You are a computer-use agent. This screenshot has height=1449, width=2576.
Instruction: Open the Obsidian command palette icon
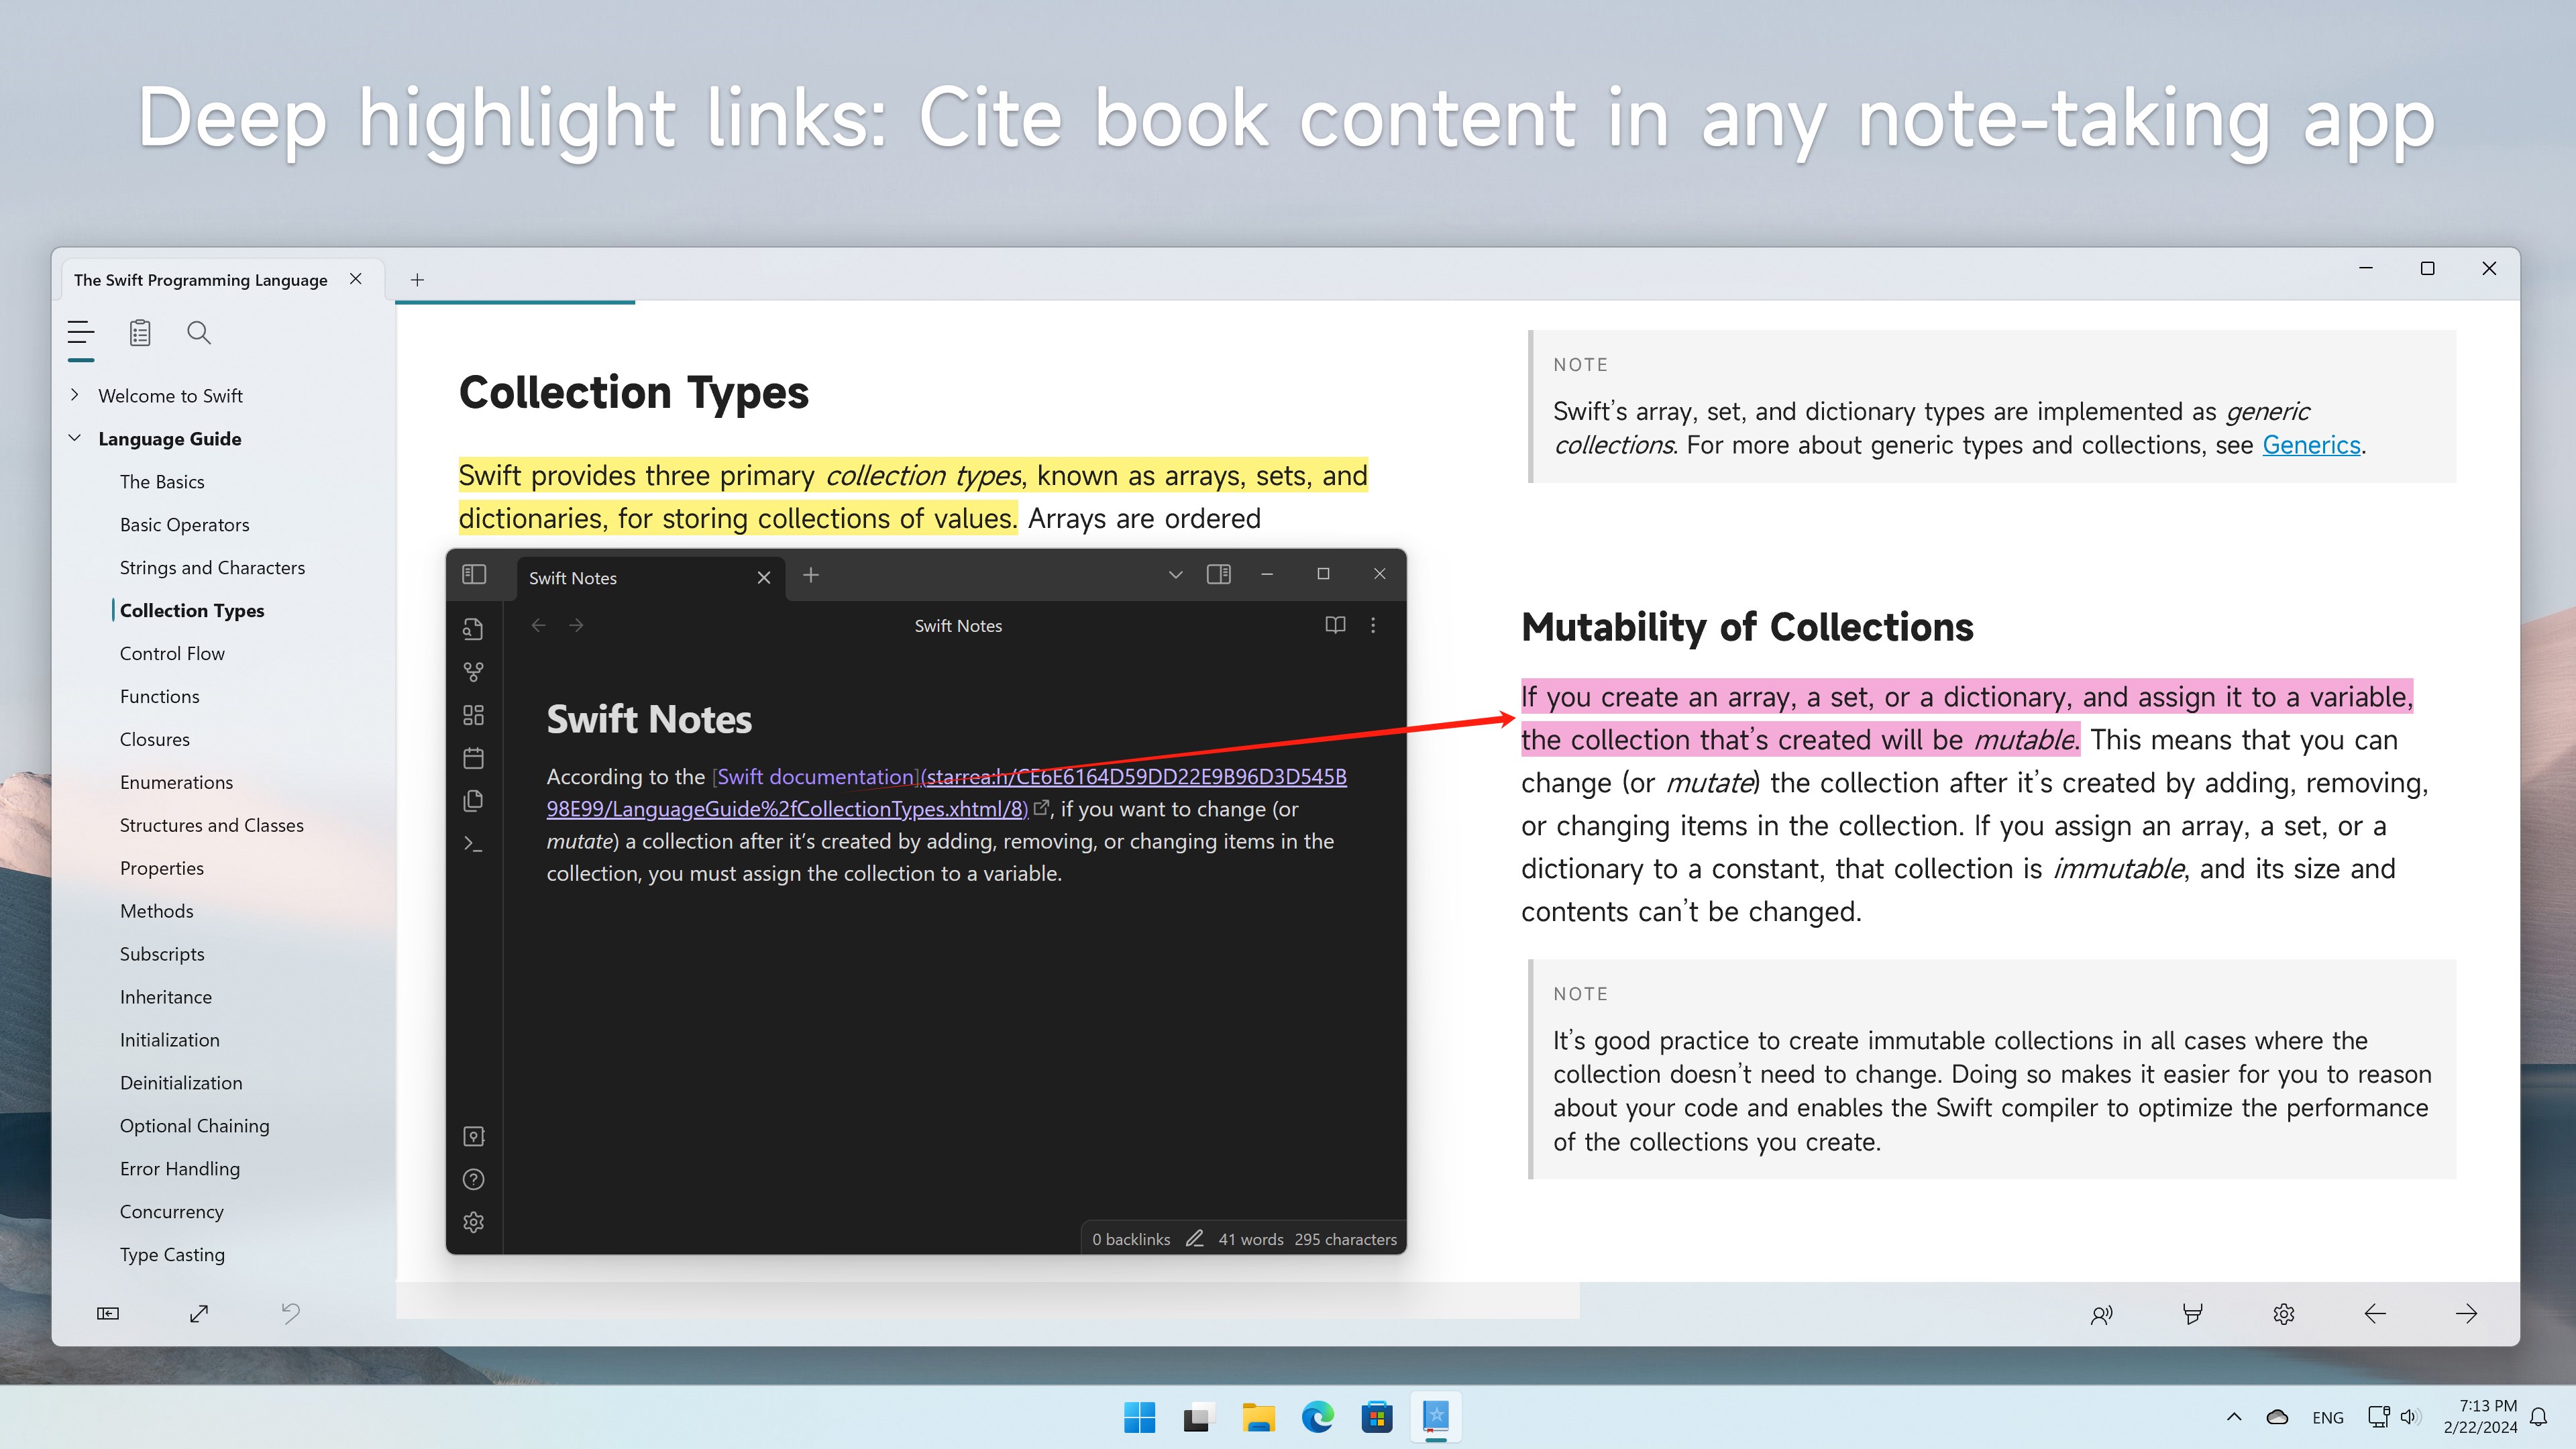[474, 844]
